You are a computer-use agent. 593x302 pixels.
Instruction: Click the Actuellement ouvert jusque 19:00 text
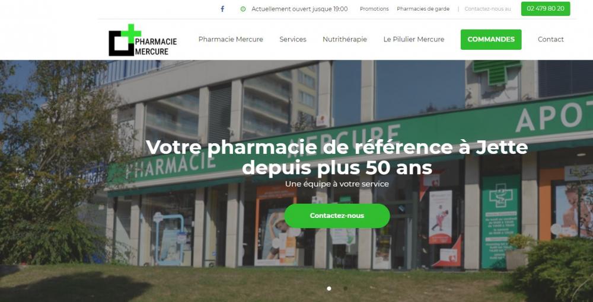[299, 9]
